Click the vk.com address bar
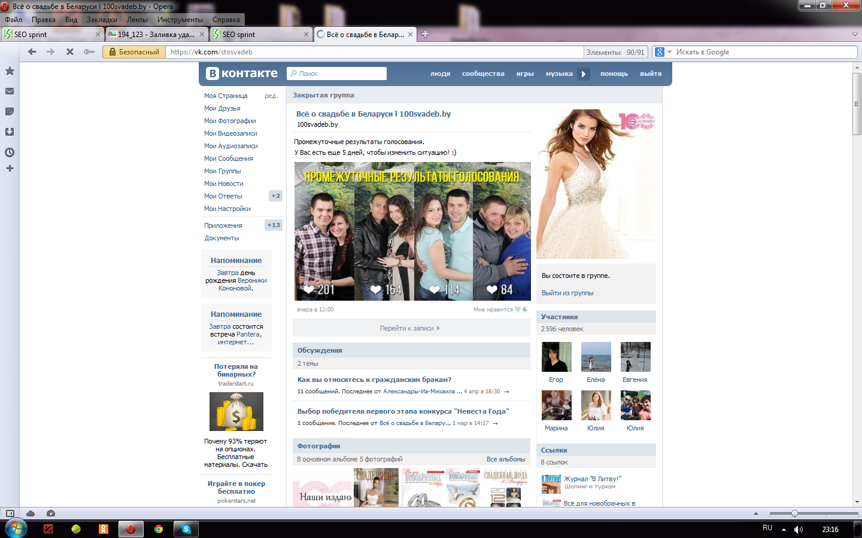 click(374, 52)
